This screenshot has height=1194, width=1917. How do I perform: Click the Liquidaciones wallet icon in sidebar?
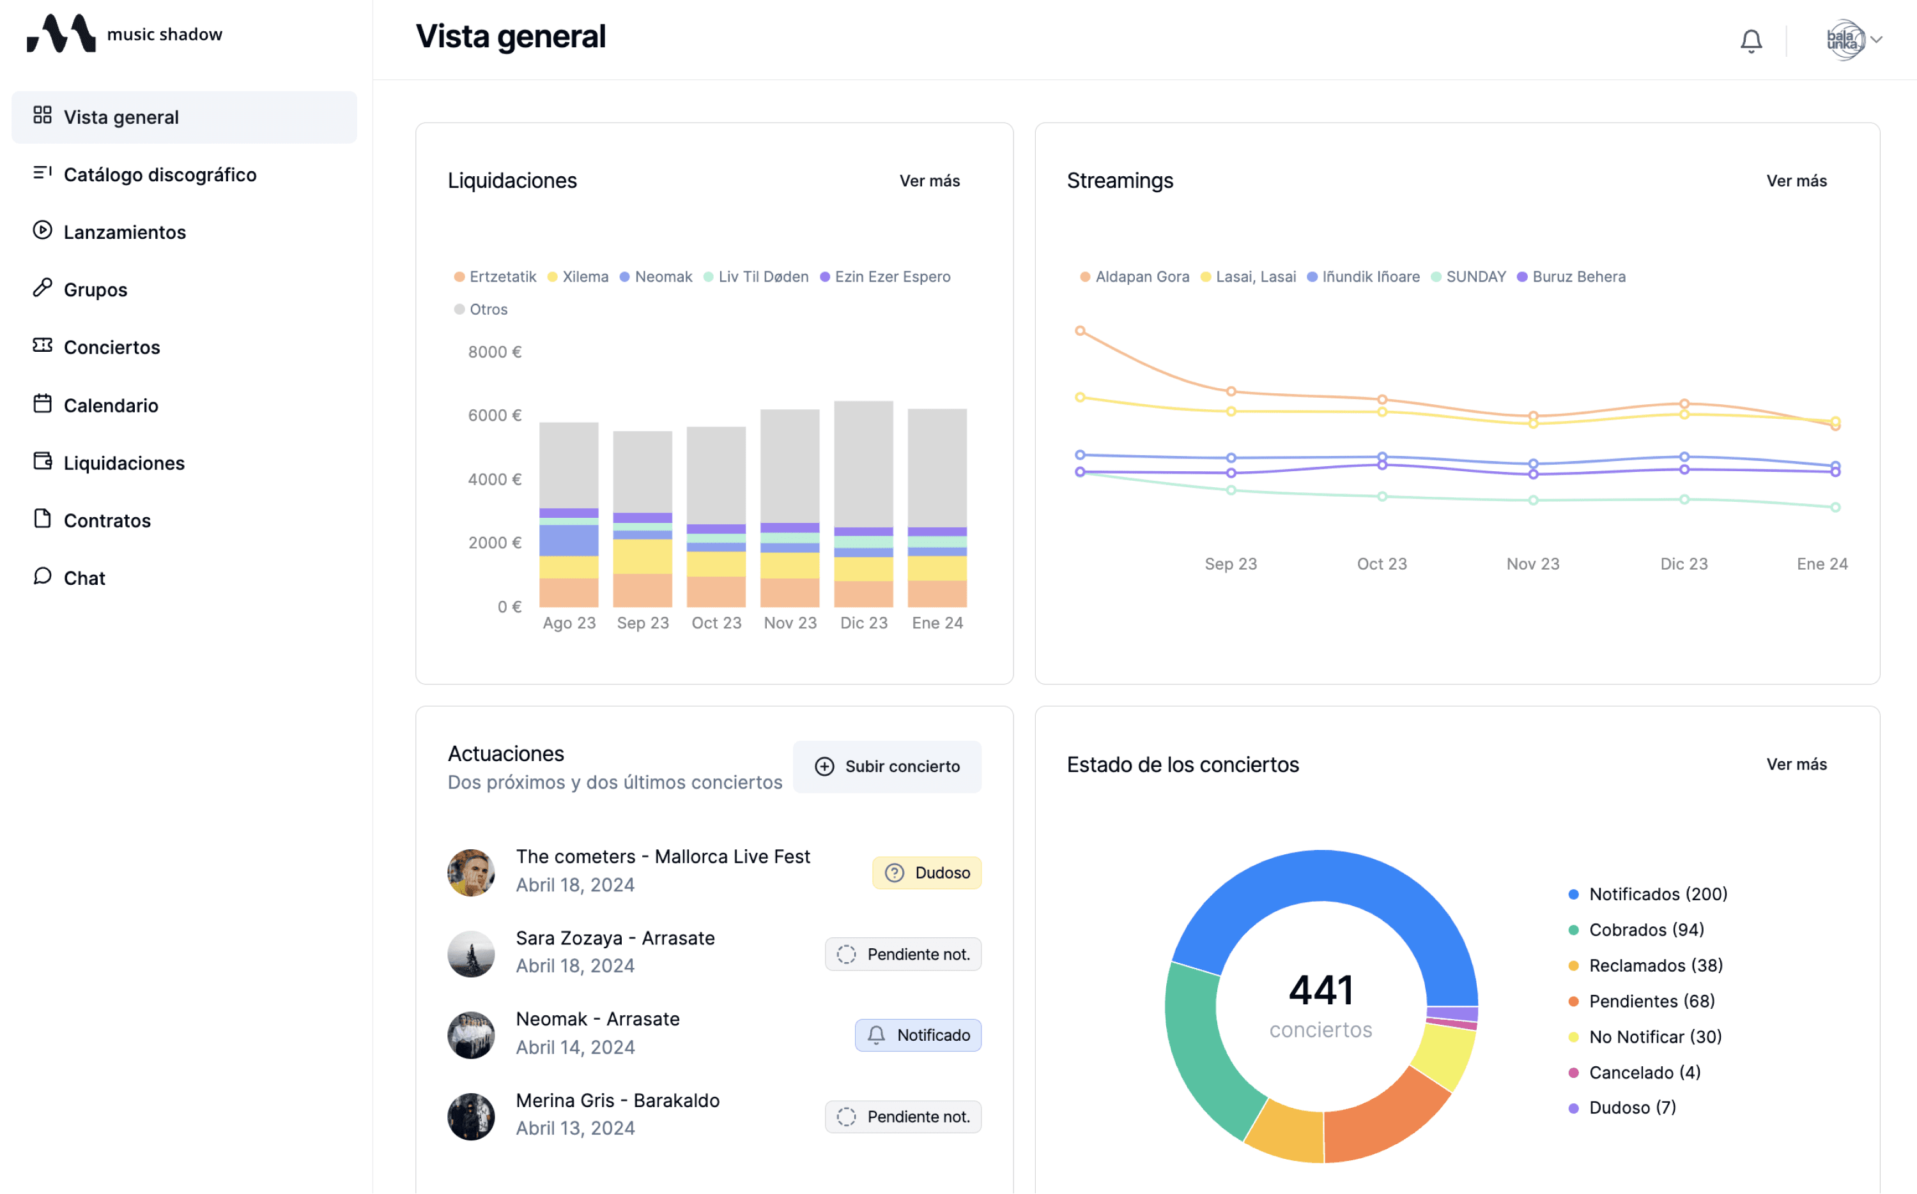coord(43,461)
